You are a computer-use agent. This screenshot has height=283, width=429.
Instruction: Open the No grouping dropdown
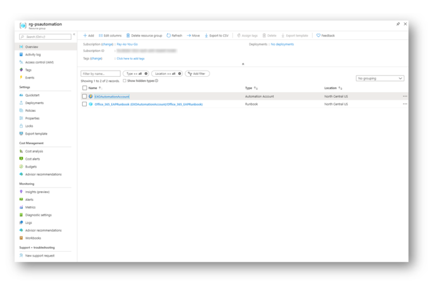point(380,78)
